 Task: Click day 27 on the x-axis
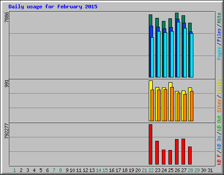coord(184,170)
